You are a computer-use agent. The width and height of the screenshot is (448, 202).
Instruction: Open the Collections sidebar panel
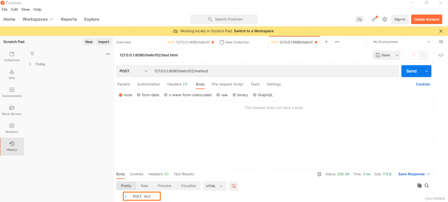[12, 57]
